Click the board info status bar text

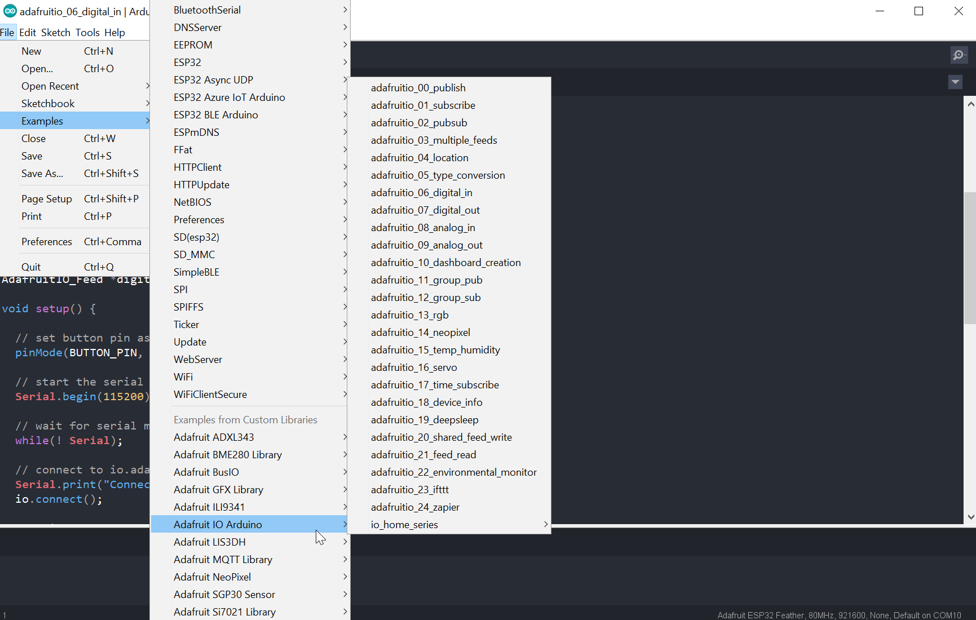[839, 615]
